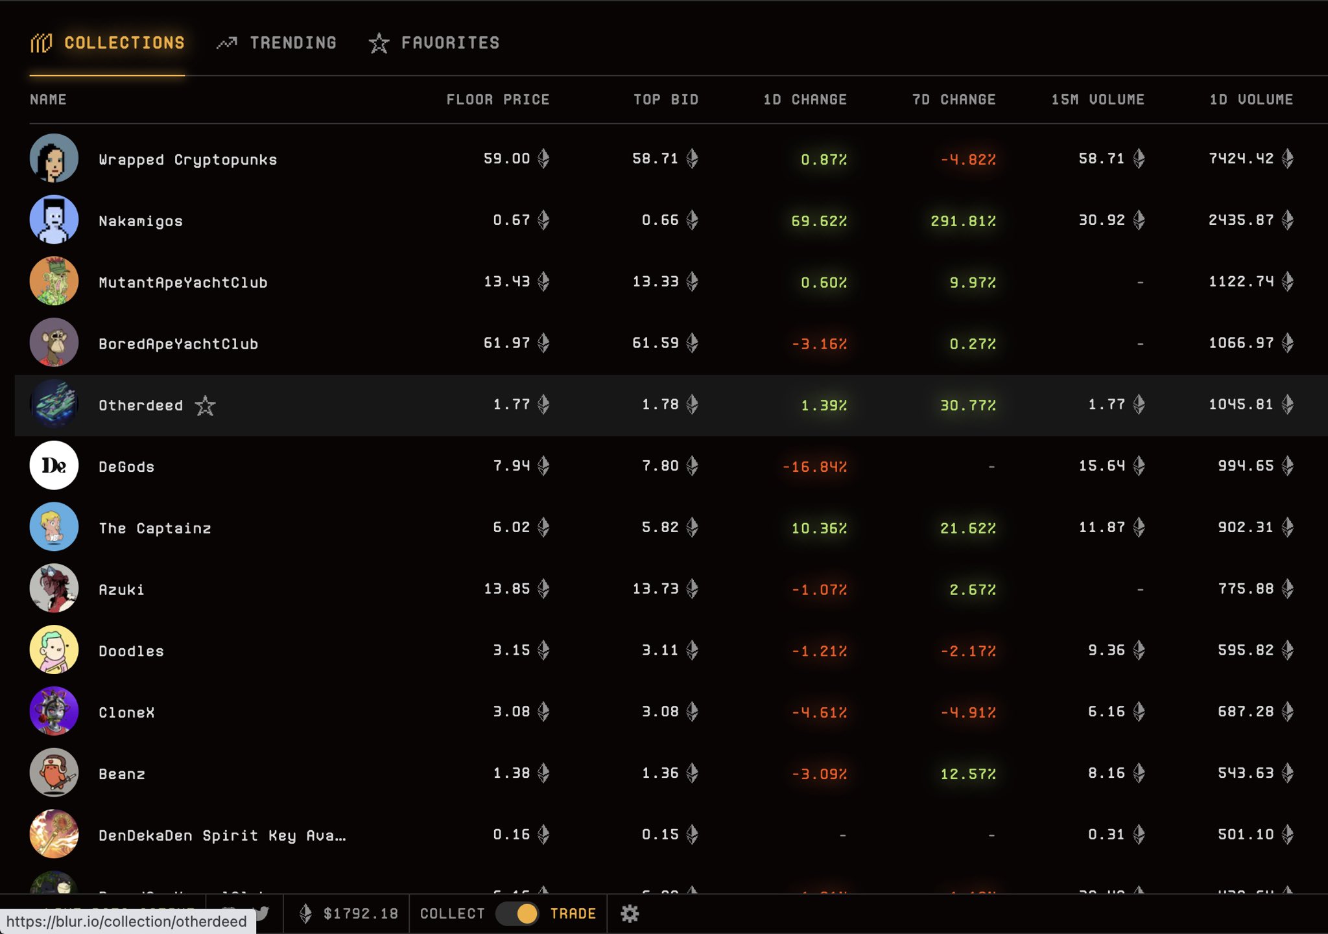Click the Favorites star icon in the tab bar

[379, 43]
